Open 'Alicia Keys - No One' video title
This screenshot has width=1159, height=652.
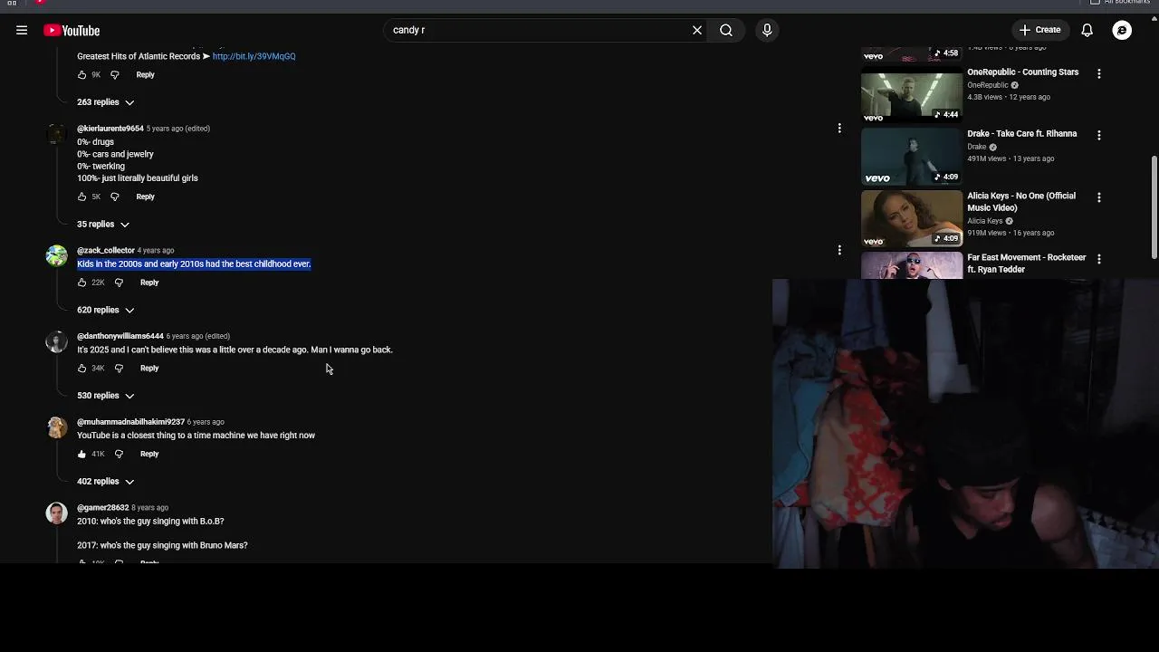coord(1021,202)
